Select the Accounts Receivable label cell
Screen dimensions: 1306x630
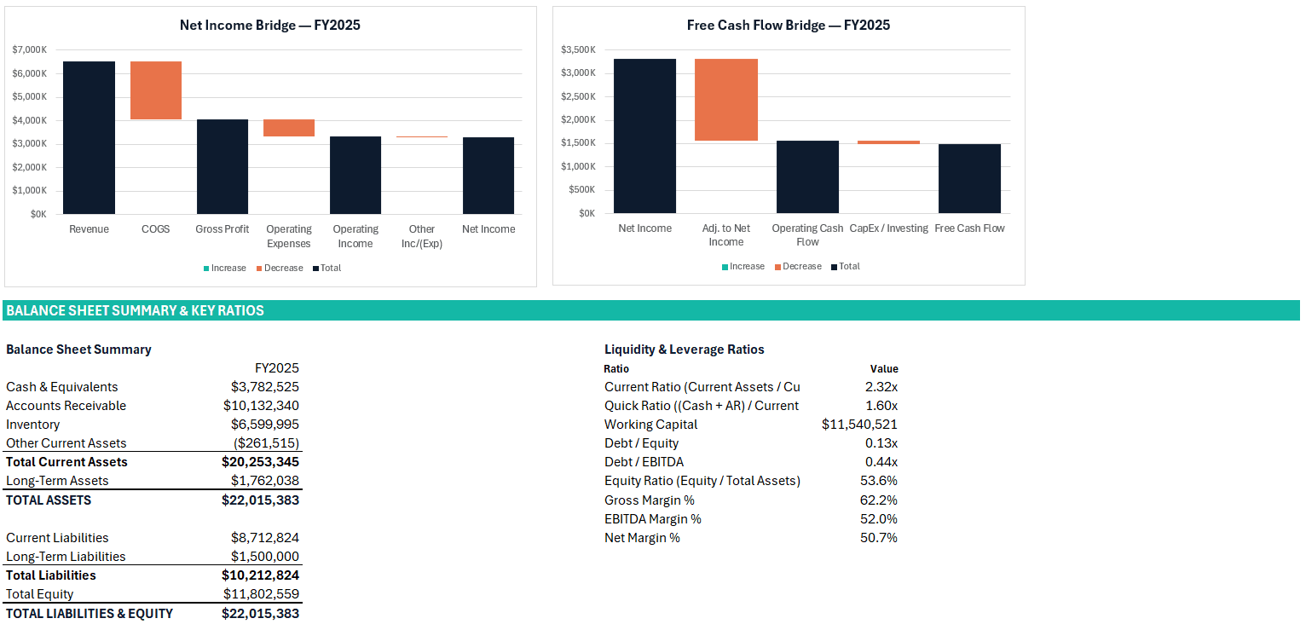pos(66,406)
